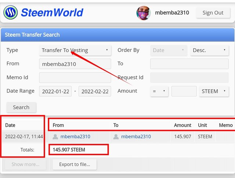The width and height of the screenshot is (235, 178).
Task: Click the empty To input field
Action: (189, 64)
